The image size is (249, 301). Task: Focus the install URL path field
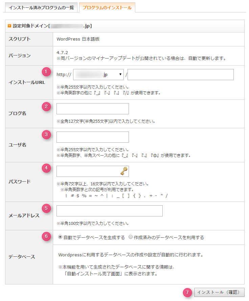pyautogui.click(x=180, y=74)
